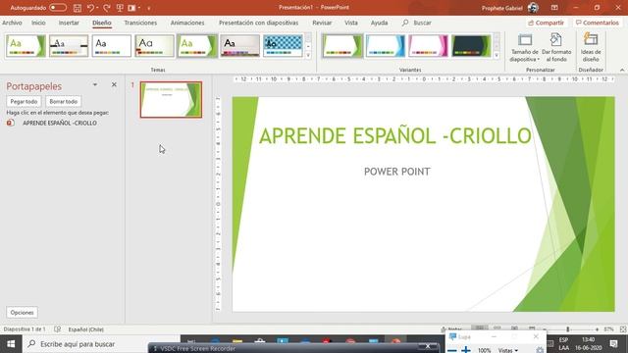Select slide 1 thumbnail
The height and width of the screenshot is (353, 628).
(171, 100)
